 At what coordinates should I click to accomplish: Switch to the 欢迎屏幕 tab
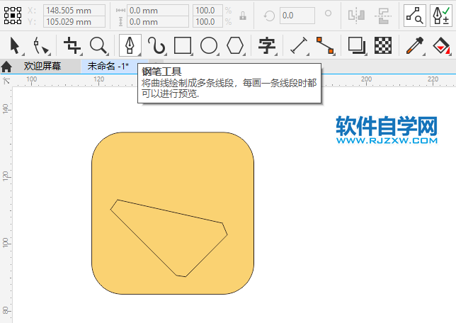[x=42, y=67]
